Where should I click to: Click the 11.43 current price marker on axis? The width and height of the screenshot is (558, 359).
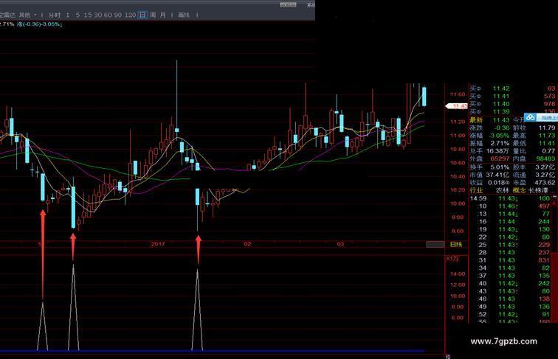coord(458,106)
